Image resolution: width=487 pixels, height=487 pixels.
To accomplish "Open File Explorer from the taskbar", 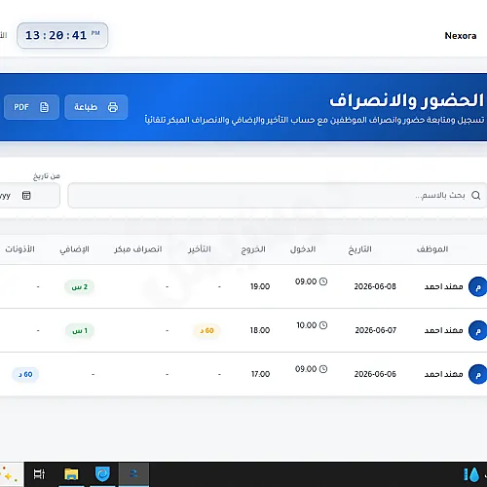I will click(71, 474).
